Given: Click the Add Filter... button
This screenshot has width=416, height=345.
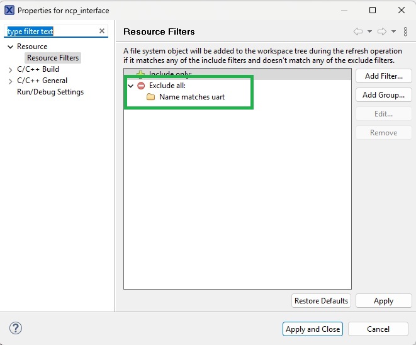Looking at the screenshot, I should [x=383, y=76].
